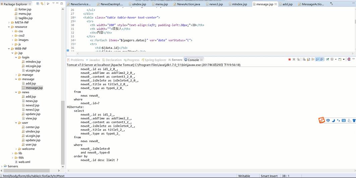Viewport: 356px width, 178px height.
Task: Close the Console view tab
Action: pos(201,60)
